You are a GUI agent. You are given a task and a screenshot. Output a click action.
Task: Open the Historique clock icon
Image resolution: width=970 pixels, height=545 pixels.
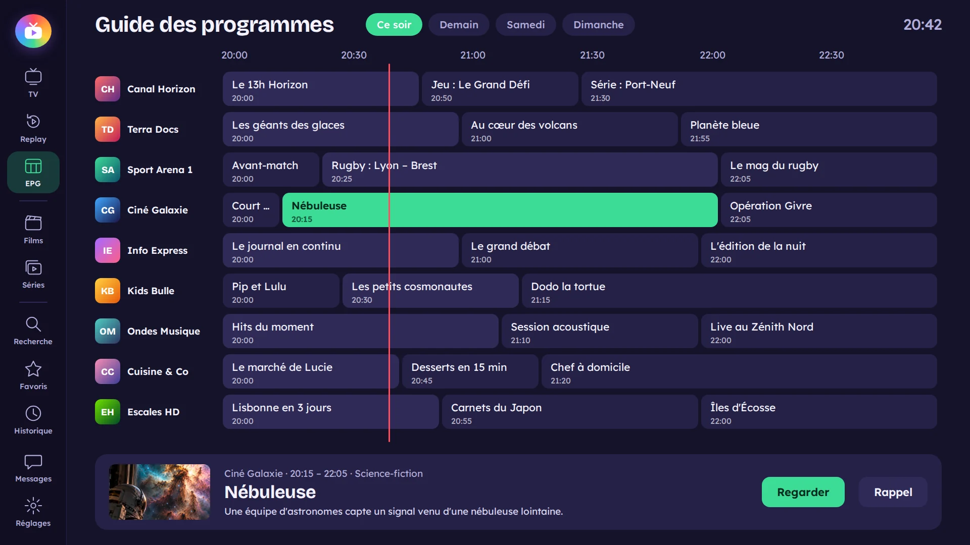pos(33,413)
